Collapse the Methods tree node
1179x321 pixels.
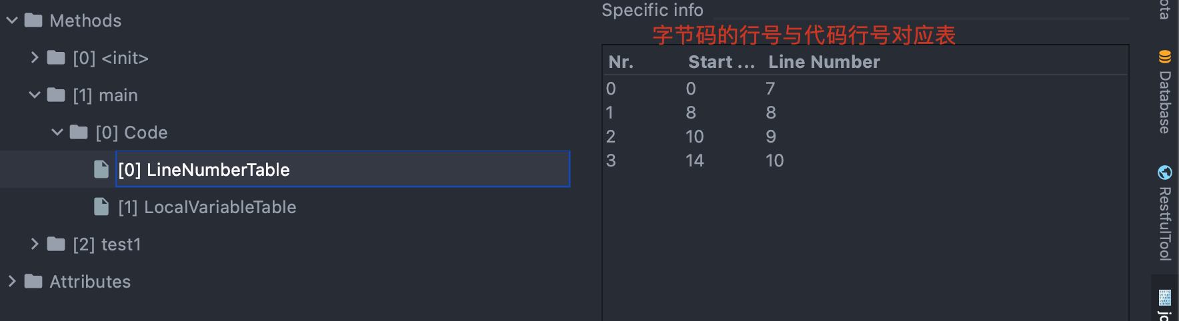point(12,21)
